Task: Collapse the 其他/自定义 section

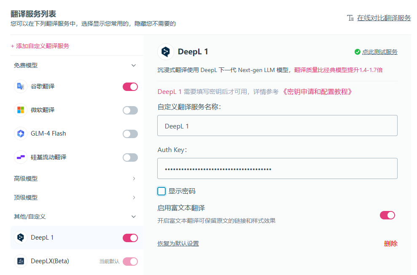Action: point(134,216)
